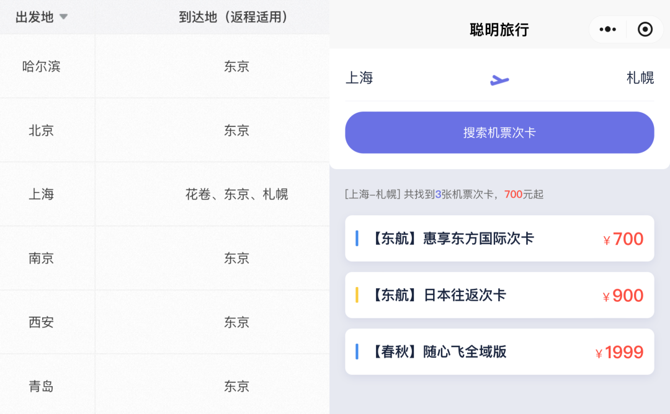Viewport: 670px width, 414px height.
Task: Select the 青岛 departure row
Action: pyautogui.click(x=42, y=387)
